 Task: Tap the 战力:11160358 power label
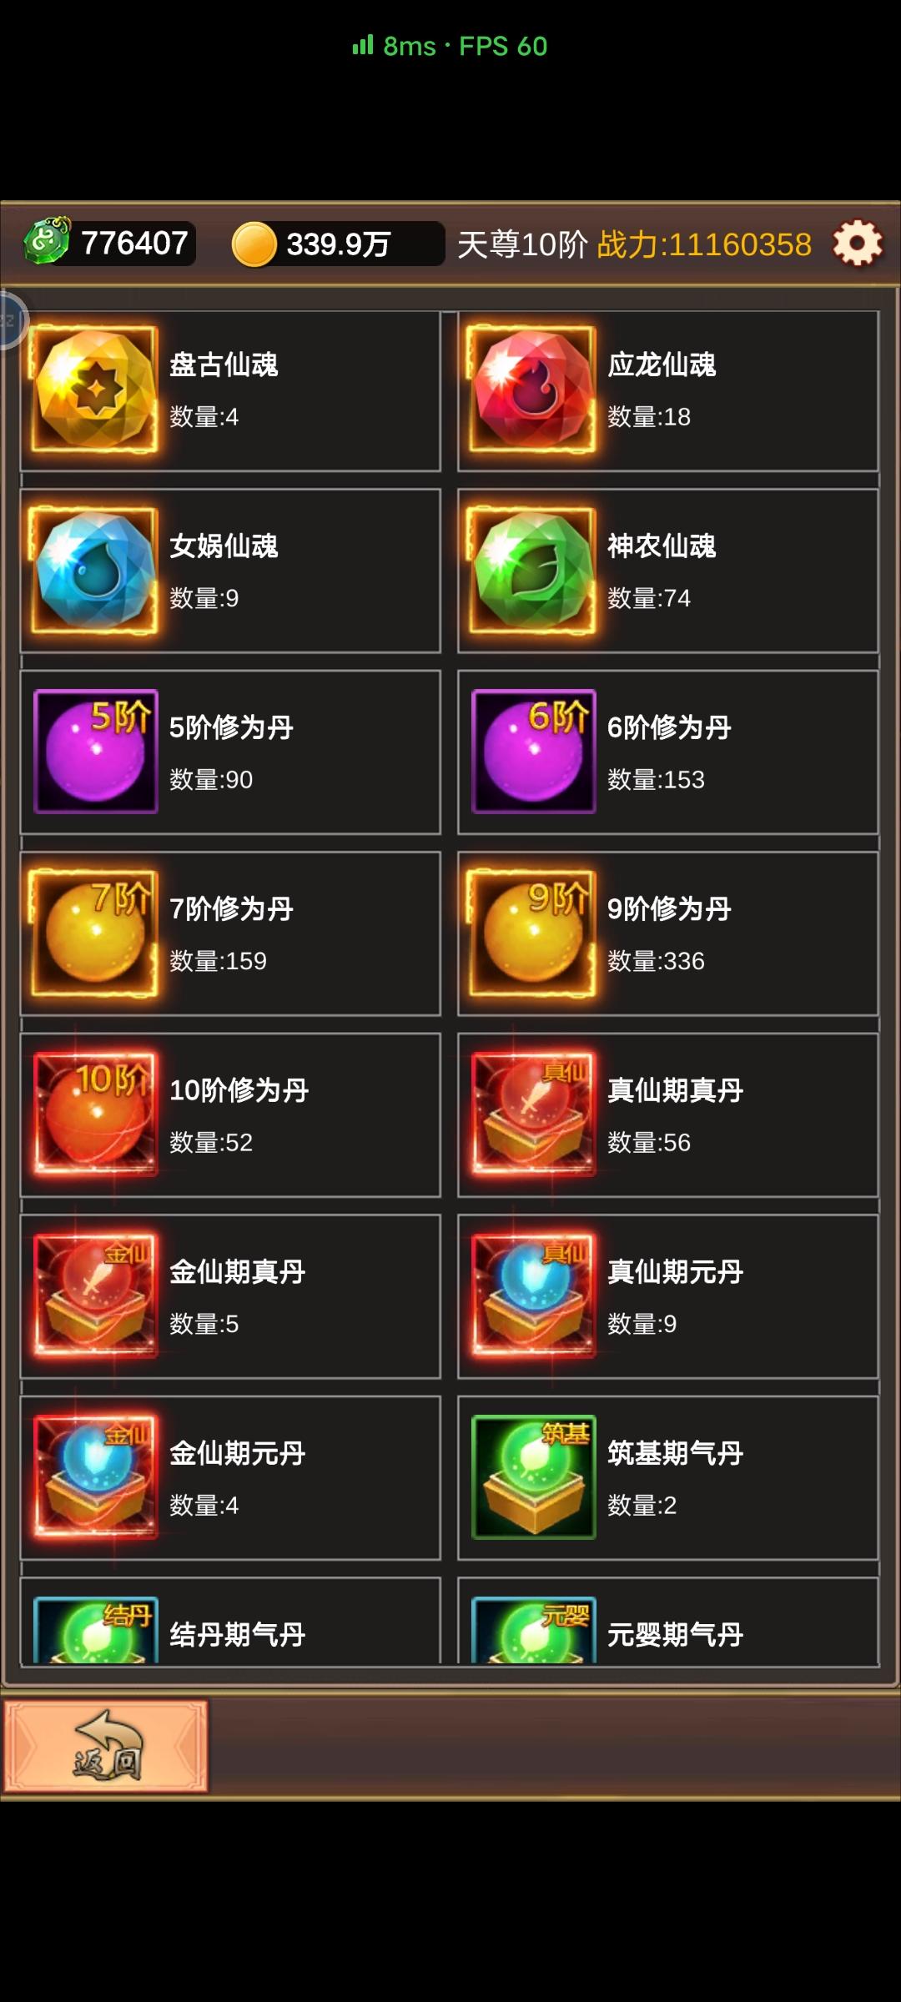(704, 244)
